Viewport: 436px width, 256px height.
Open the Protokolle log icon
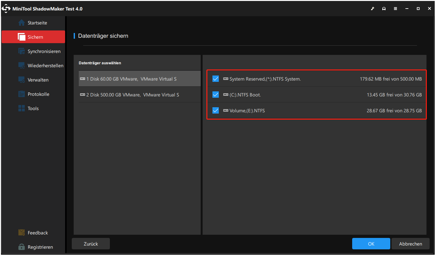(21, 94)
